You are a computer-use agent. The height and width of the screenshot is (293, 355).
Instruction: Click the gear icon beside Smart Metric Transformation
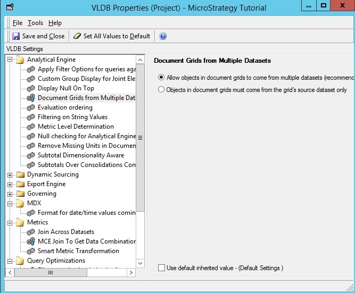(x=31, y=251)
